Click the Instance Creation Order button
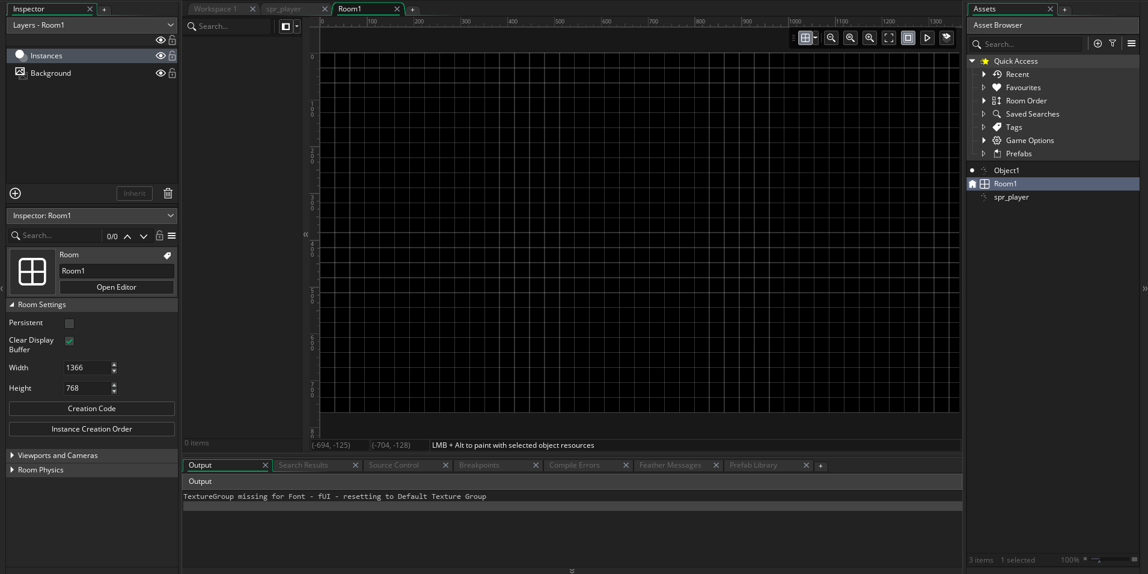Screen dimensions: 1148x574 pos(92,429)
